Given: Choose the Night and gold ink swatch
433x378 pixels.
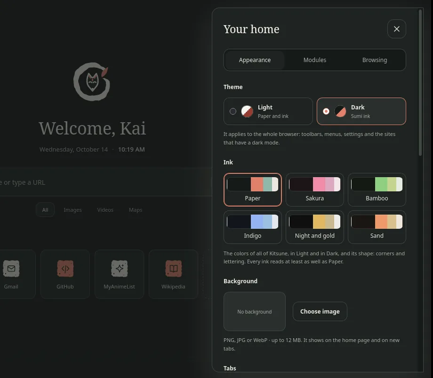Looking at the screenshot, I should click(x=314, y=227).
